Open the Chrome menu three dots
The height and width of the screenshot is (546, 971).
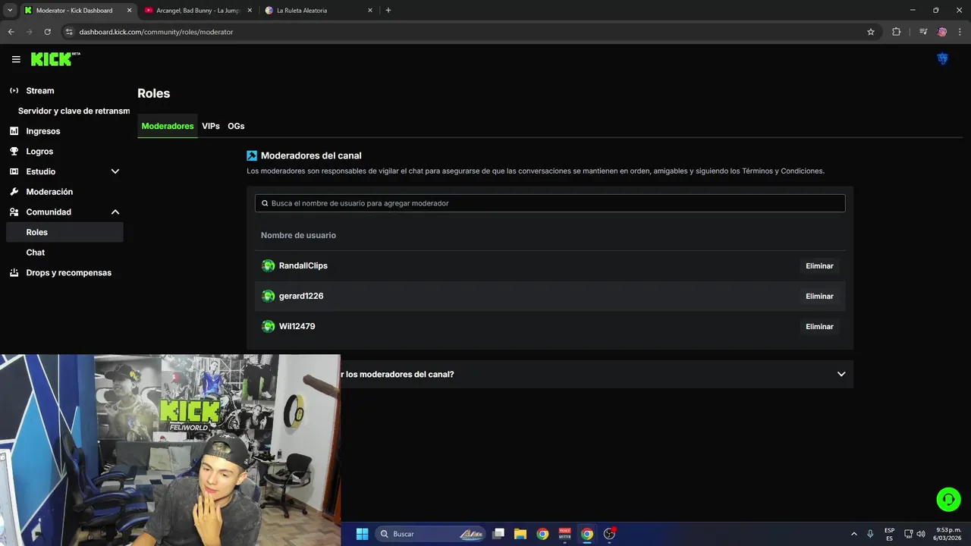tap(960, 32)
